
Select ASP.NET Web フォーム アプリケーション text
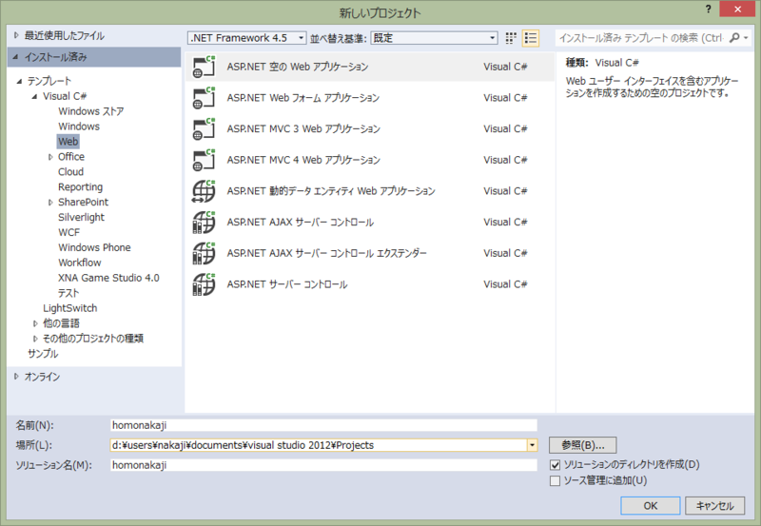pyautogui.click(x=302, y=98)
